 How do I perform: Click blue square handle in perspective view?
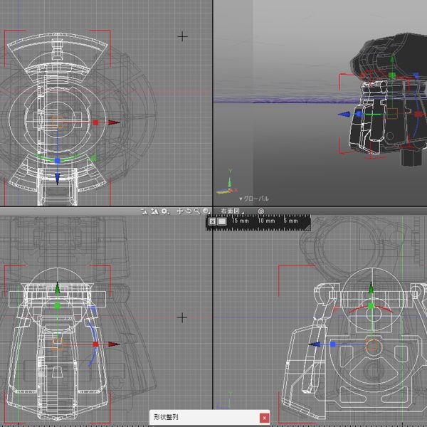pyautogui.click(x=359, y=114)
